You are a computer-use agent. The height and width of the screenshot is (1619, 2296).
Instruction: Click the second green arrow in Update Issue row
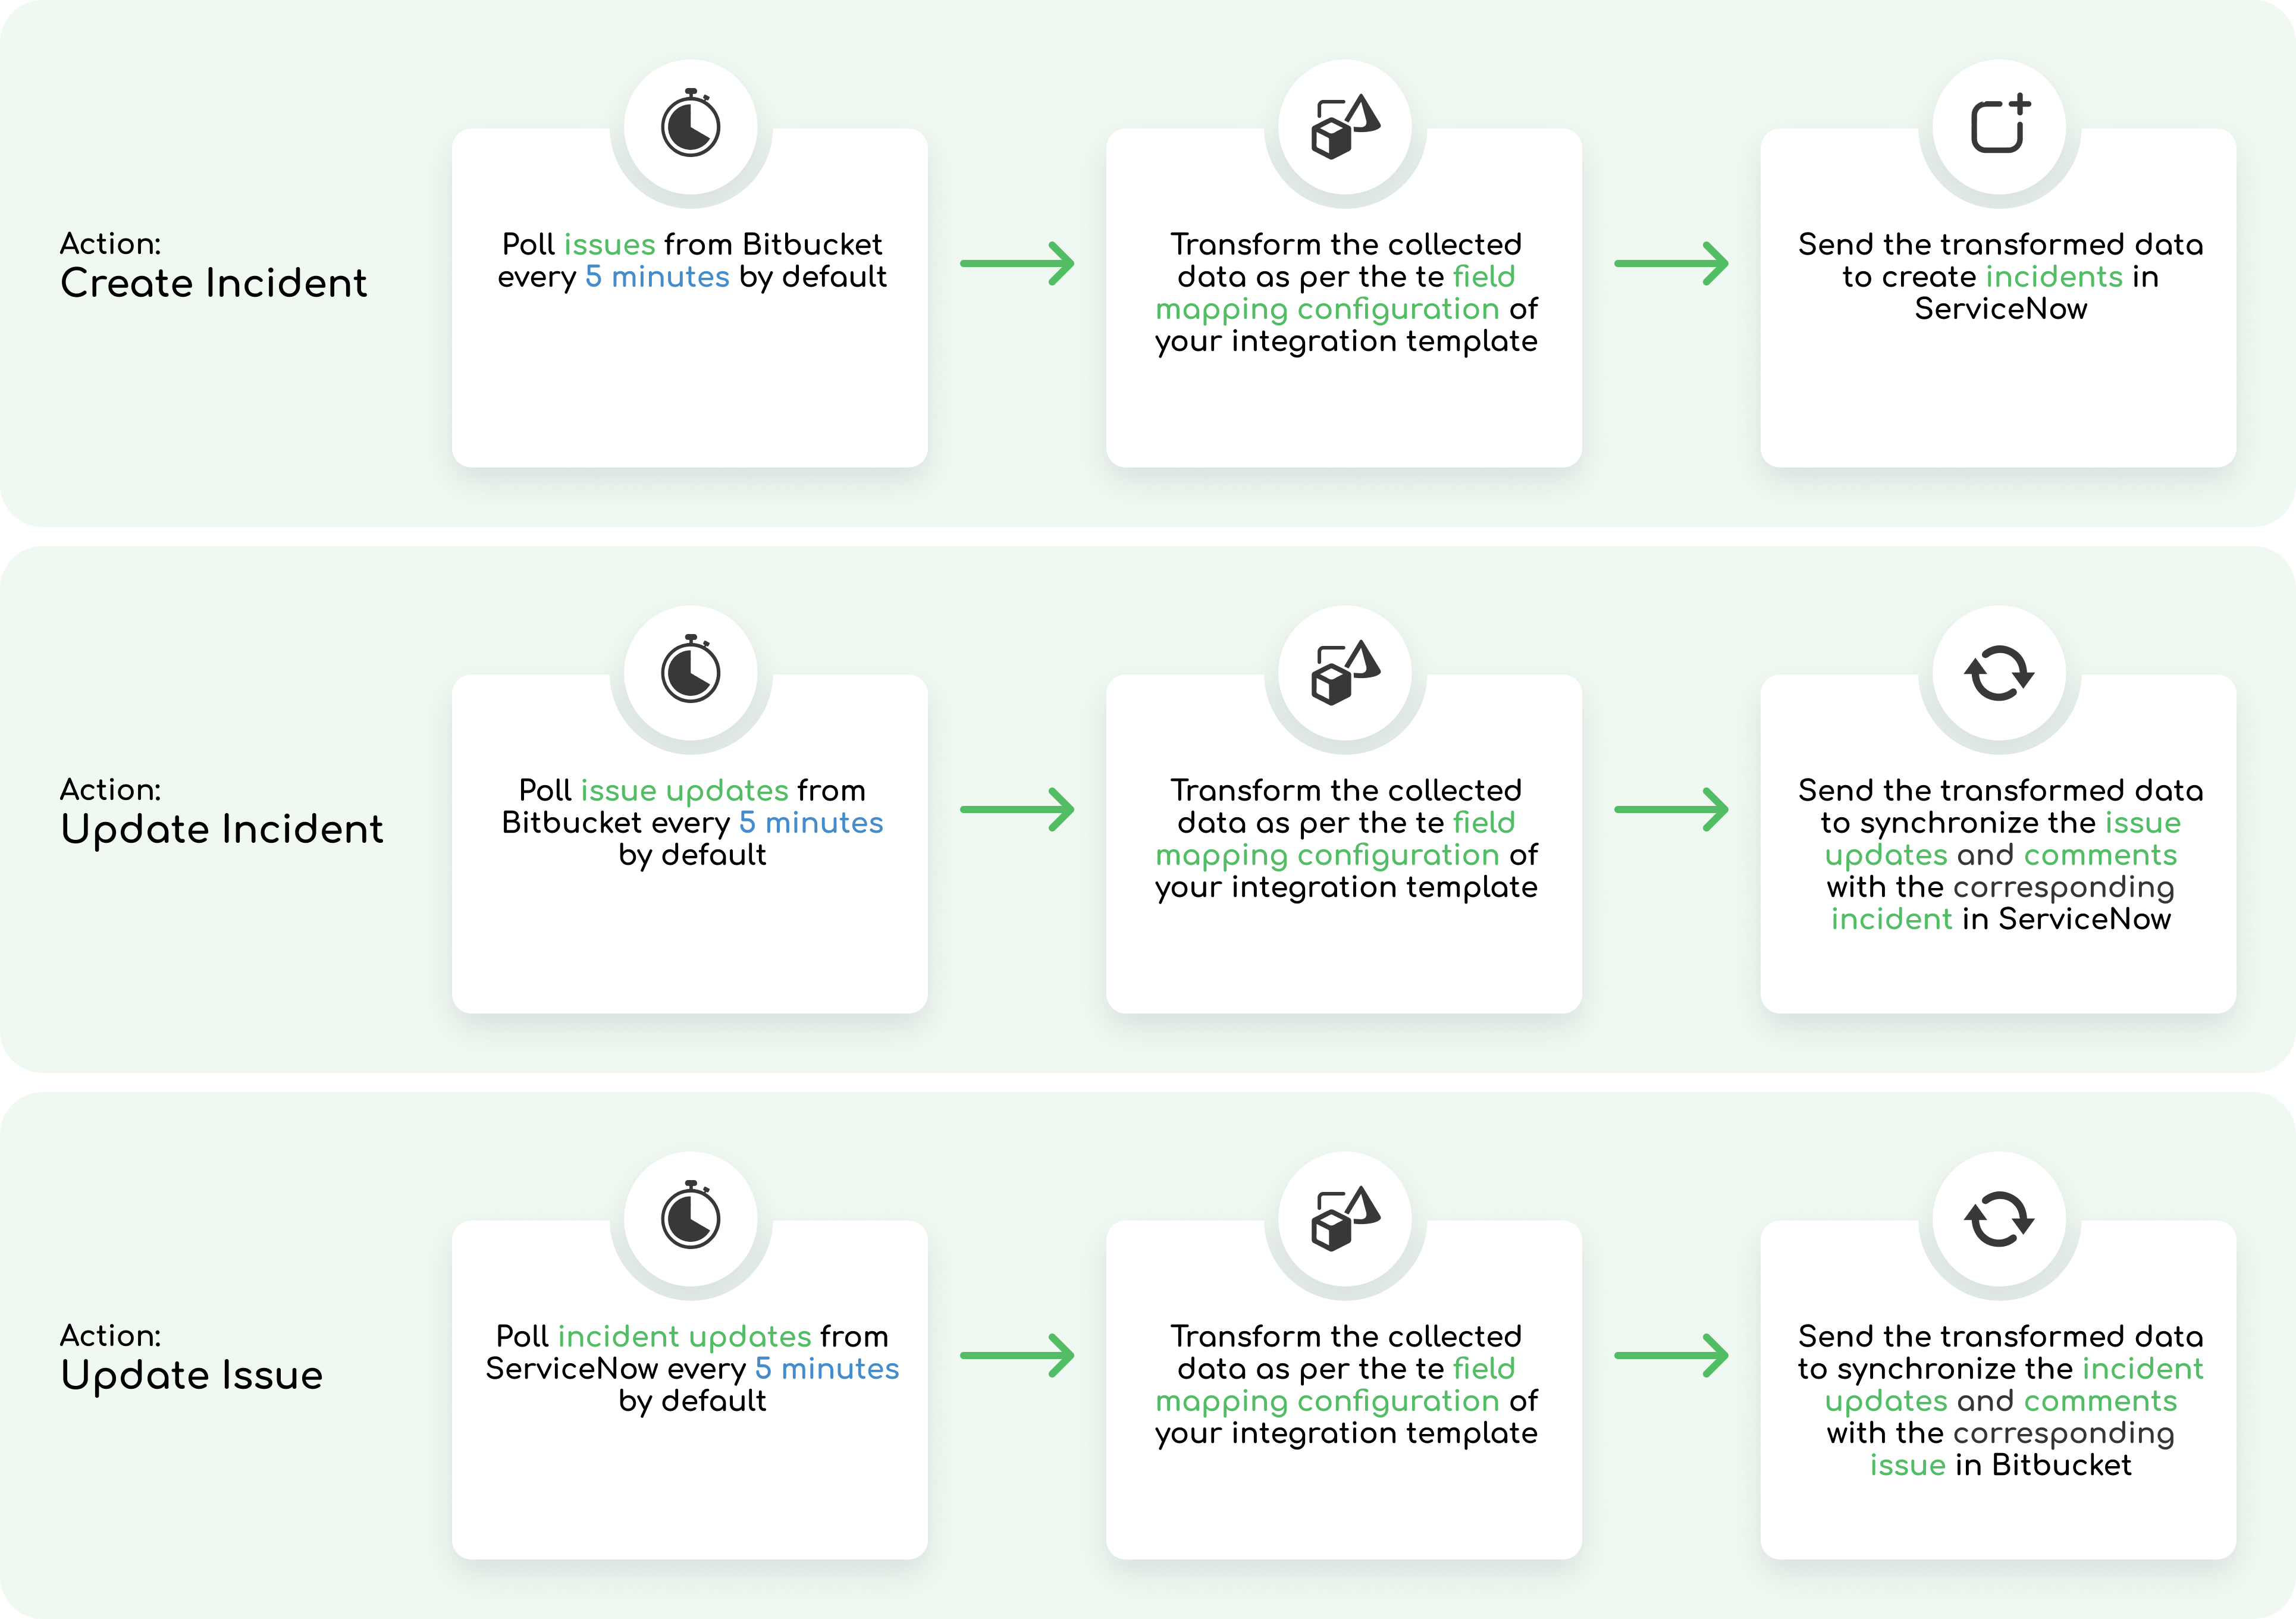pos(1671,1356)
